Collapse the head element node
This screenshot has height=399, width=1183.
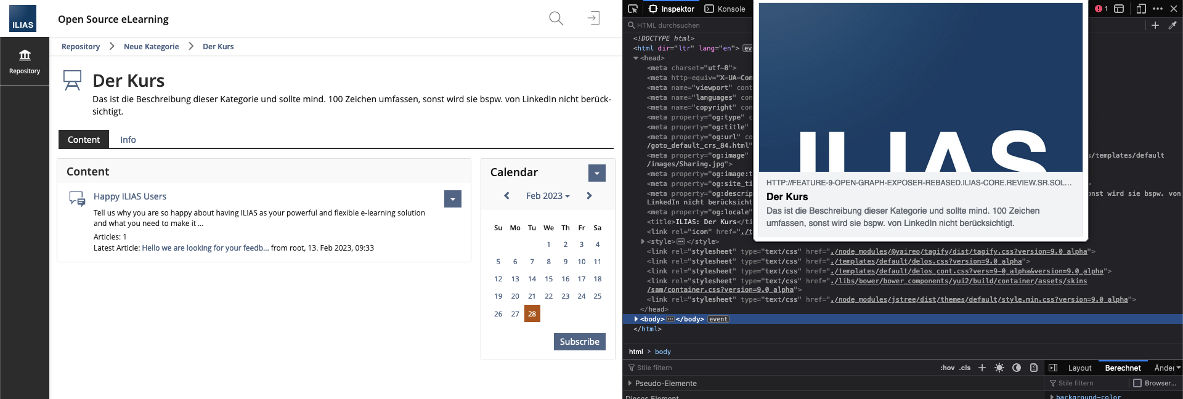point(636,58)
